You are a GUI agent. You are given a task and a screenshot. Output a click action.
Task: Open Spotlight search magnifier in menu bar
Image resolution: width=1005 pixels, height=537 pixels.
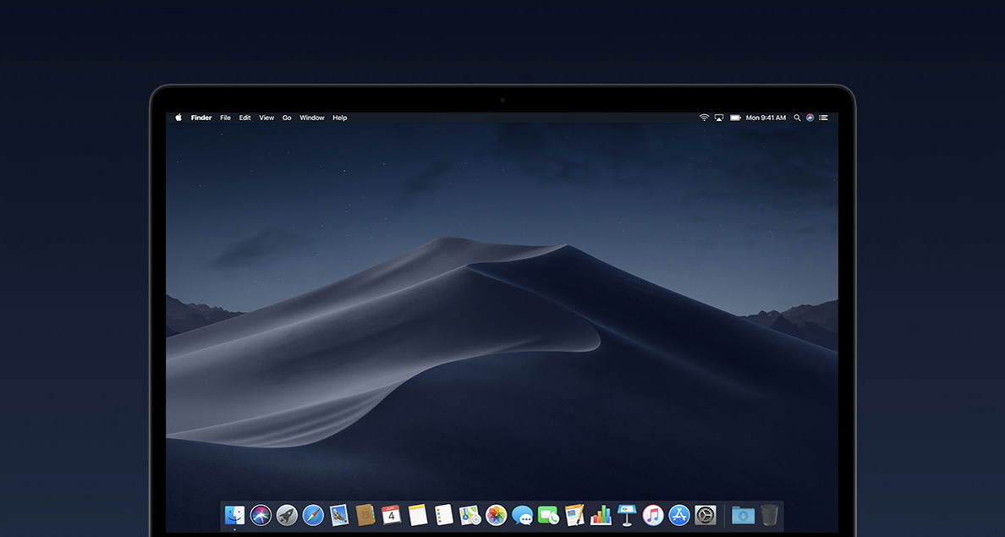tap(798, 118)
